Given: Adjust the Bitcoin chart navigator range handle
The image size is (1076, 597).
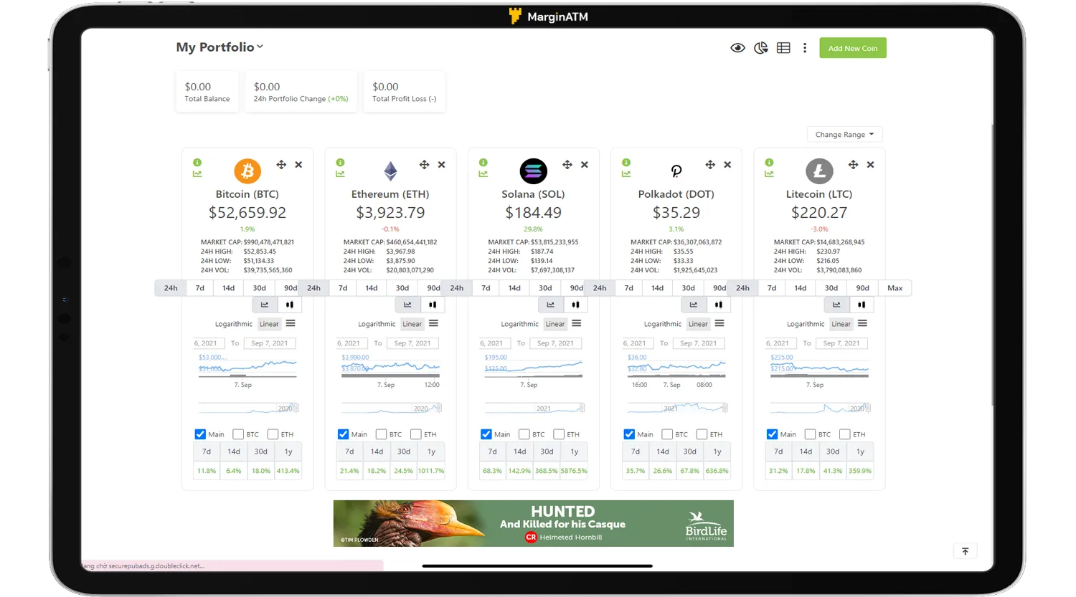Looking at the screenshot, I should [x=296, y=408].
